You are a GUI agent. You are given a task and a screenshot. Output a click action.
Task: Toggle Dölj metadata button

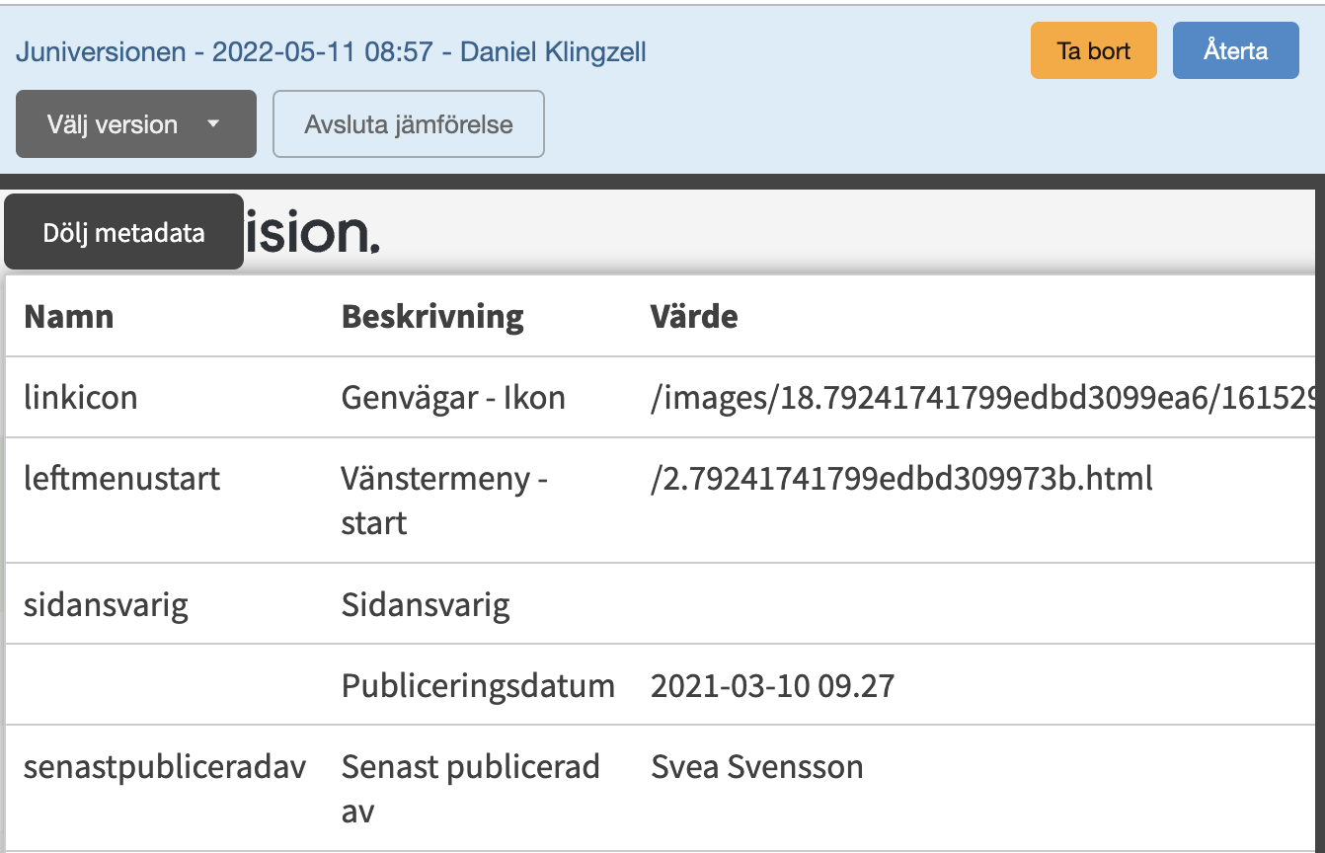[x=123, y=232]
